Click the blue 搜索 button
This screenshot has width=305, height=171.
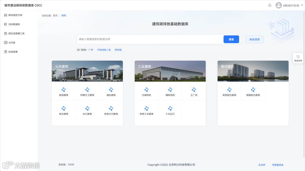[x=231, y=39]
